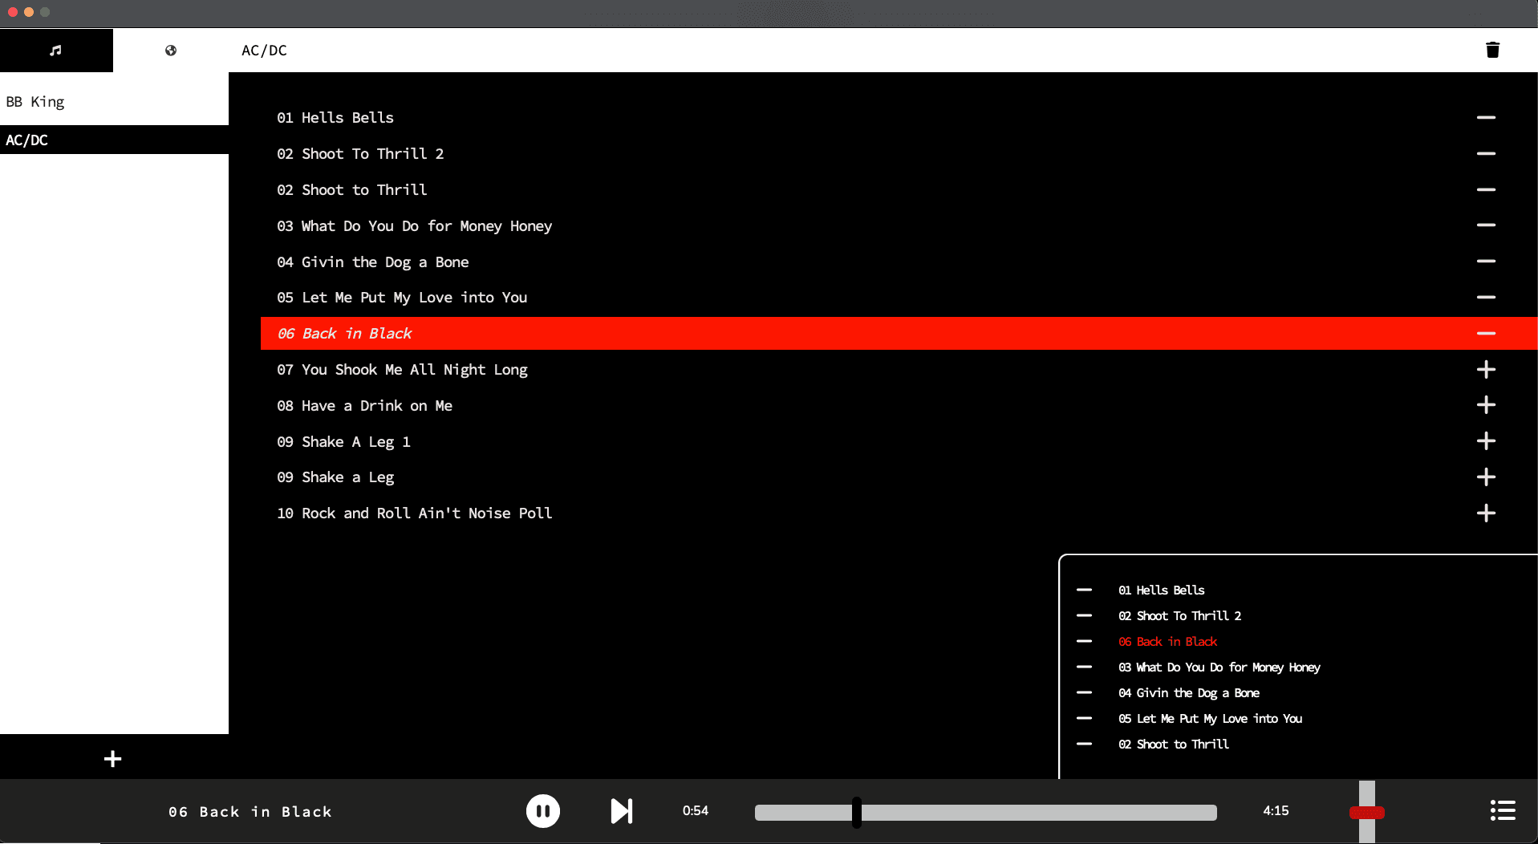Jump to 02 Shoot To Thrill 2 in queue panel
1538x844 pixels.
(x=1180, y=616)
